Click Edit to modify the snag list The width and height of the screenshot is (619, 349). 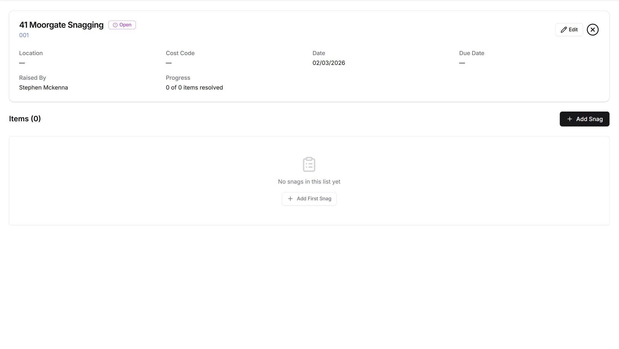click(x=569, y=29)
